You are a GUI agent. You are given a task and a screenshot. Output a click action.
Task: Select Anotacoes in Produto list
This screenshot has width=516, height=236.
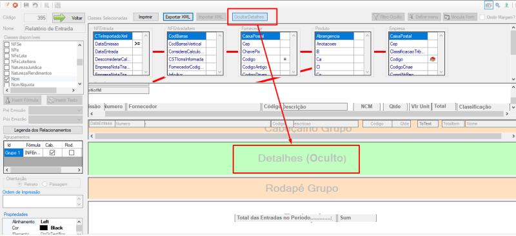[x=334, y=44]
